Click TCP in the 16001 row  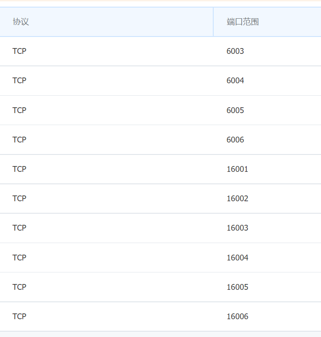19,169
